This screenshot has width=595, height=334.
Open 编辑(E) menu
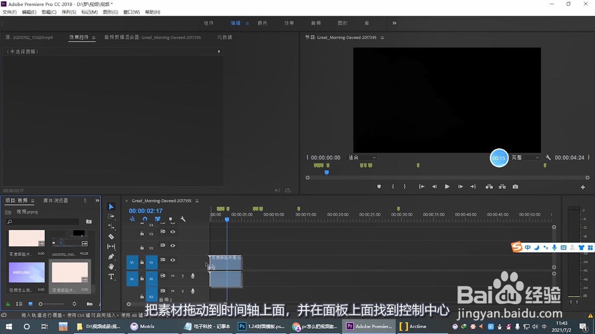pyautogui.click(x=29, y=12)
